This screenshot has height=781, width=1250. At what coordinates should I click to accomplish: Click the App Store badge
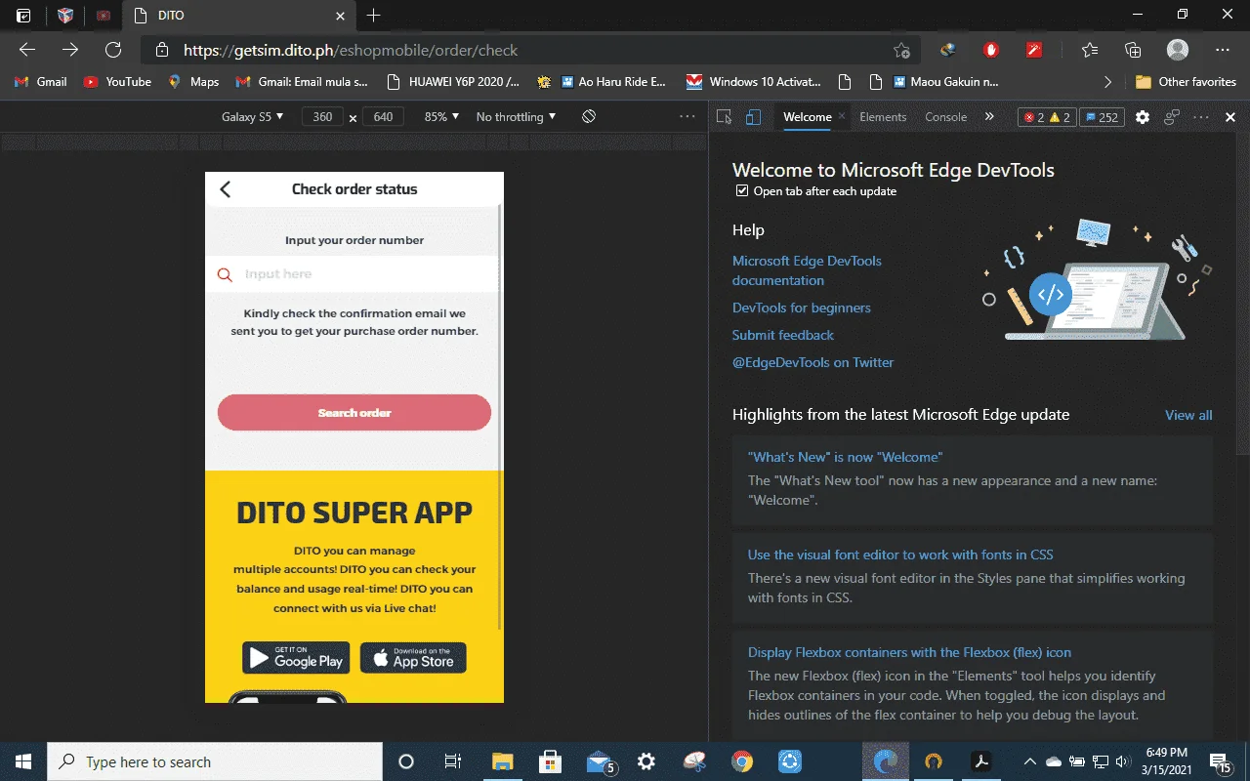coord(413,658)
